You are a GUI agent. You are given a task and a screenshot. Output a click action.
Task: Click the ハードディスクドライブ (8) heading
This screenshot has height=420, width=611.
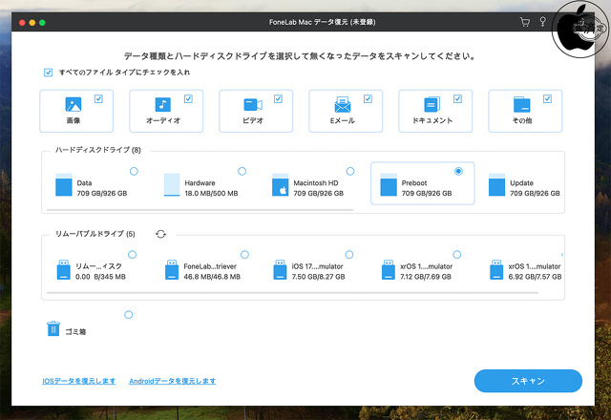[97, 150]
